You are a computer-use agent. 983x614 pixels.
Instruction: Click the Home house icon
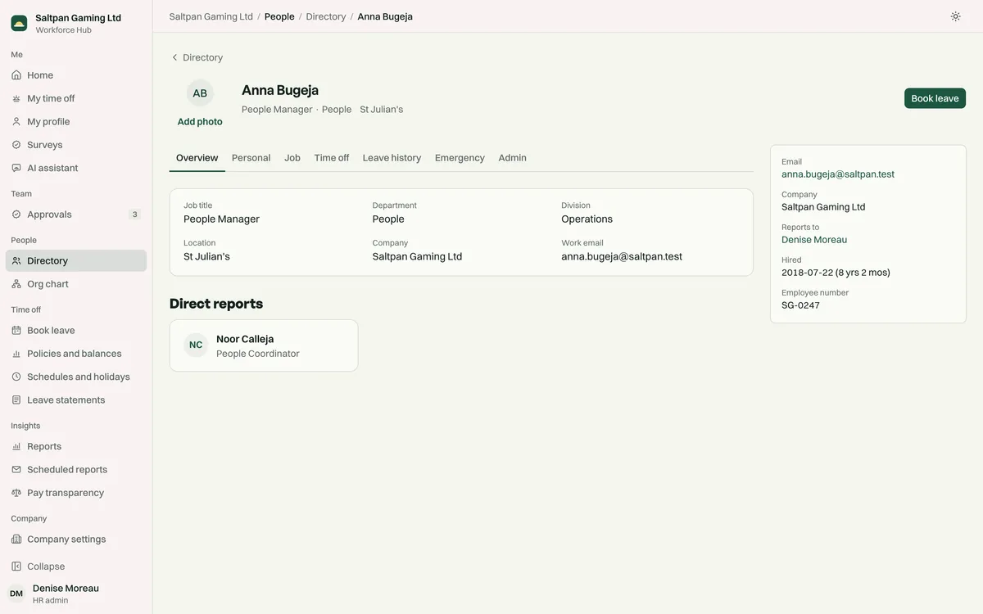[16, 75]
